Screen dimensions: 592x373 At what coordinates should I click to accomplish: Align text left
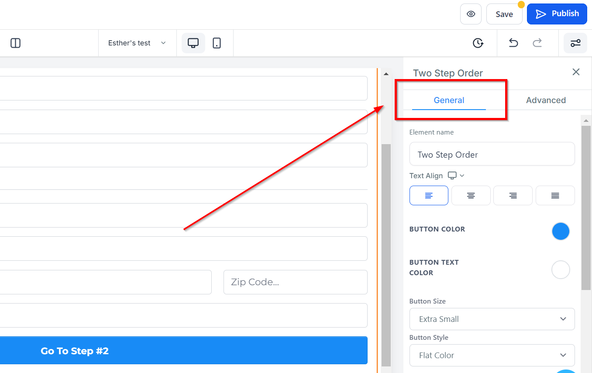coord(429,195)
